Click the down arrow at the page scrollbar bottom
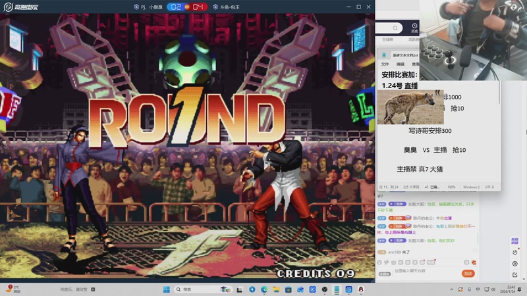Viewport: 527px width, 296px height. click(x=524, y=279)
